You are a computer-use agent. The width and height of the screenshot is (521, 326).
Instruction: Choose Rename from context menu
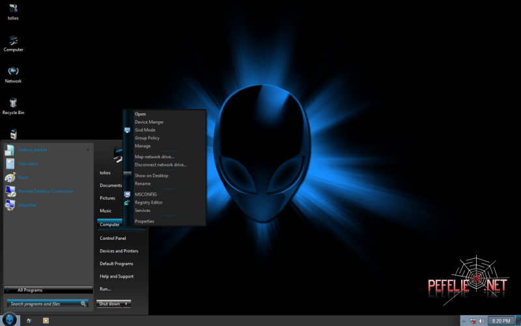click(x=143, y=184)
